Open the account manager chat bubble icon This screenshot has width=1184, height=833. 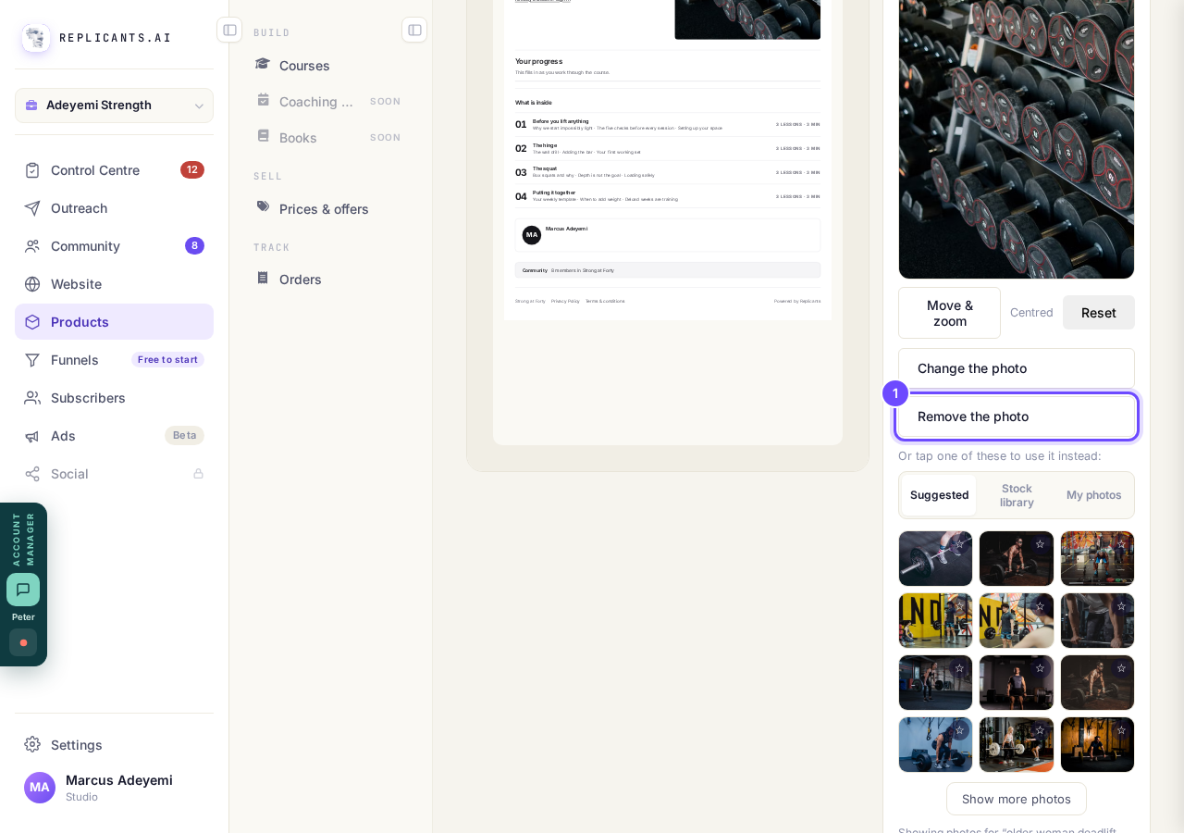pyautogui.click(x=23, y=590)
